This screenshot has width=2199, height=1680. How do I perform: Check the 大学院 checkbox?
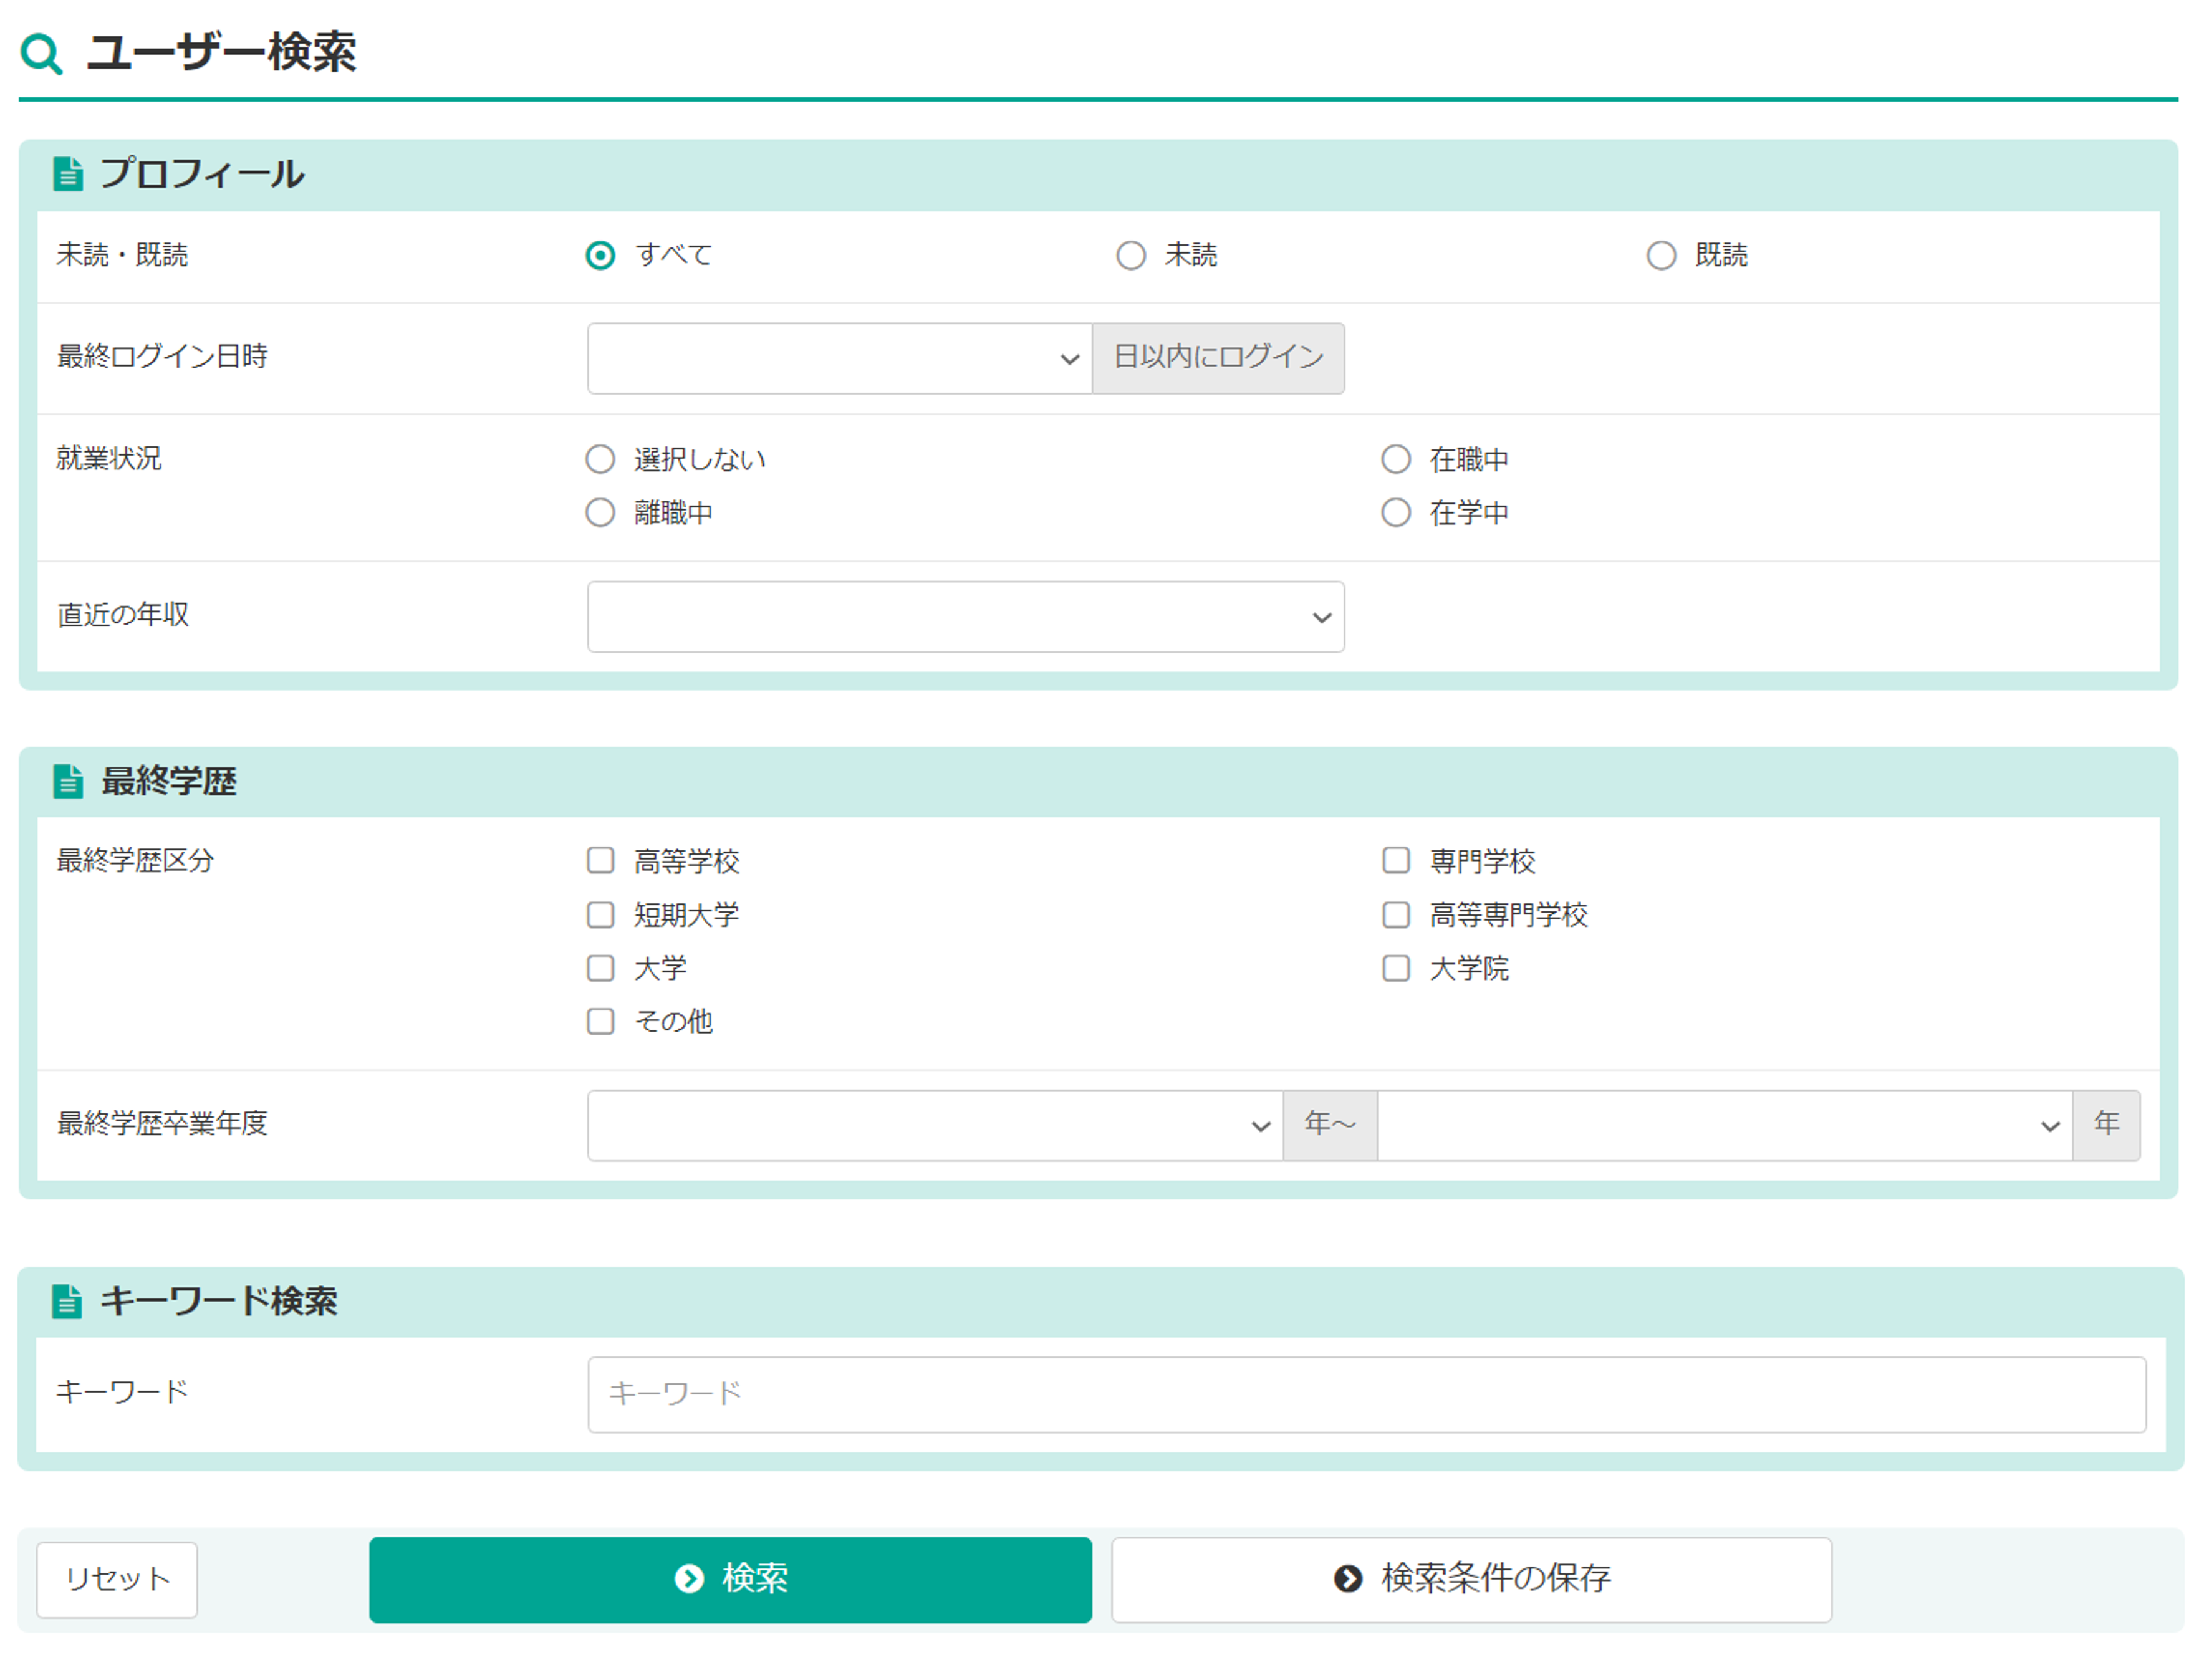(1395, 968)
